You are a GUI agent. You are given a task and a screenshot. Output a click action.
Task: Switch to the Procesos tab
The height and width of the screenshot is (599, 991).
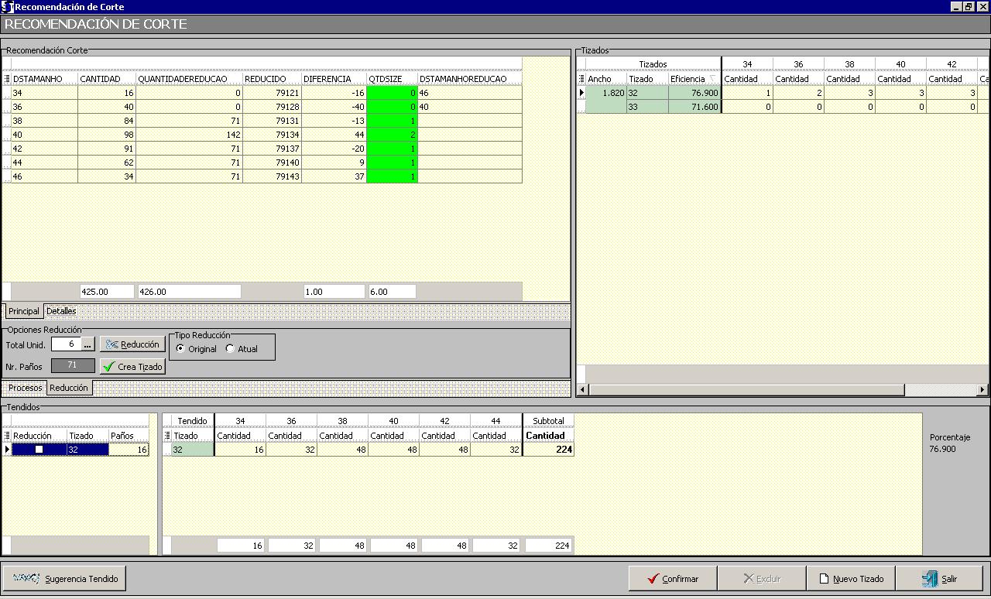pos(25,388)
